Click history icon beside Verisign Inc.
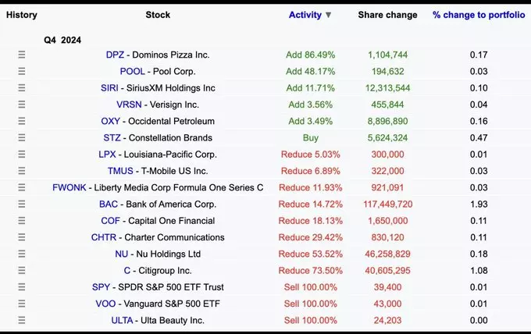The image size is (531, 334). pyautogui.click(x=22, y=105)
